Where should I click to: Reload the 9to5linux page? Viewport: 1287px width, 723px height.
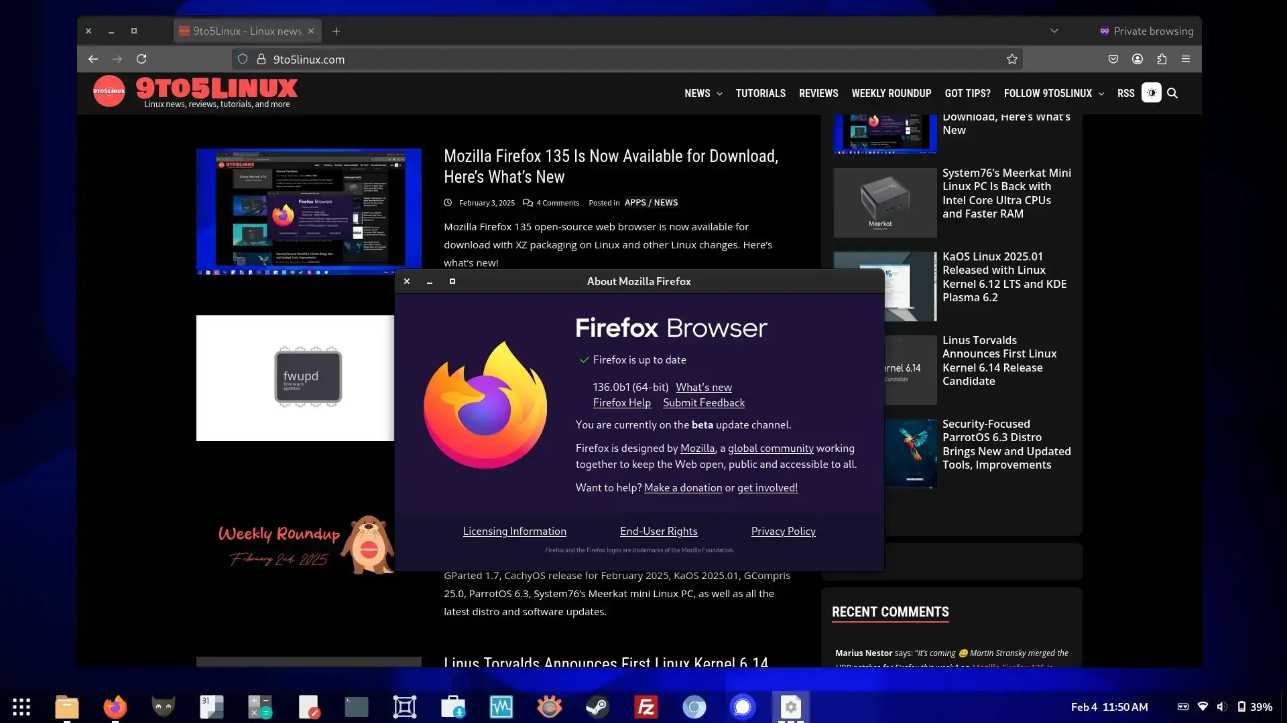click(x=141, y=59)
